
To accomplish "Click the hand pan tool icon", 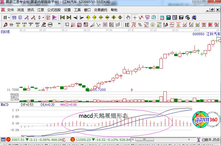I will click(128, 17).
